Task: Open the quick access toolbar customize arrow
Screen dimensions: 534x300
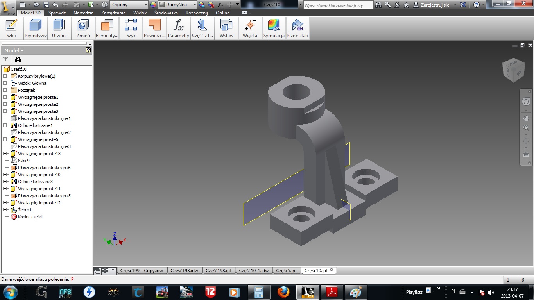Action: point(238,5)
